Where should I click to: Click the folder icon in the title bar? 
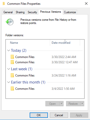click(4, 4)
